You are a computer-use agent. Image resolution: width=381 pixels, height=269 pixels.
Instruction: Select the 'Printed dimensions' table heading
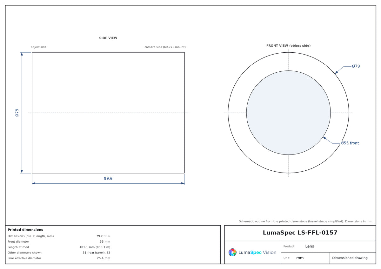25,230
